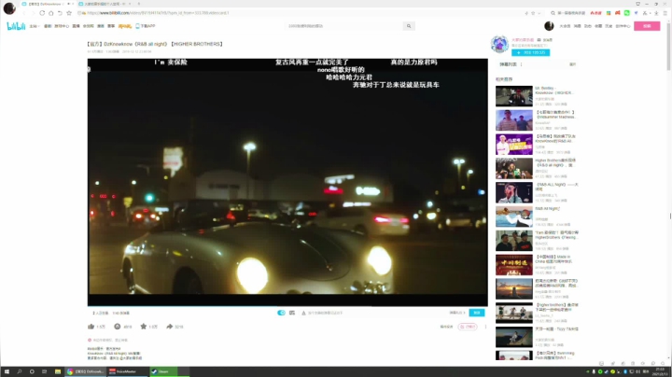The width and height of the screenshot is (672, 377).
Task: Open Steam from the taskbar
Action: tap(163, 371)
